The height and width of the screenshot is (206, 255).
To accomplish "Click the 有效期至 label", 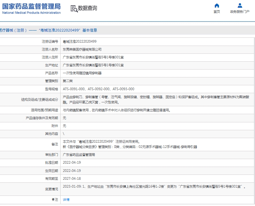I will point(51,178).
